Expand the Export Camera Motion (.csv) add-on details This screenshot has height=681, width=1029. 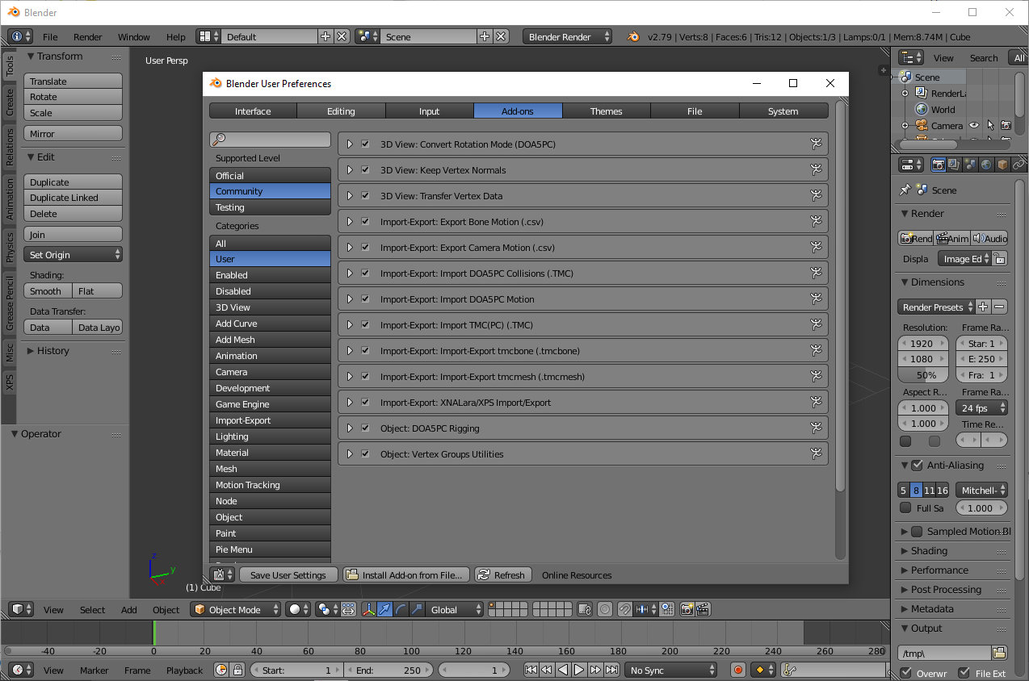pos(350,248)
